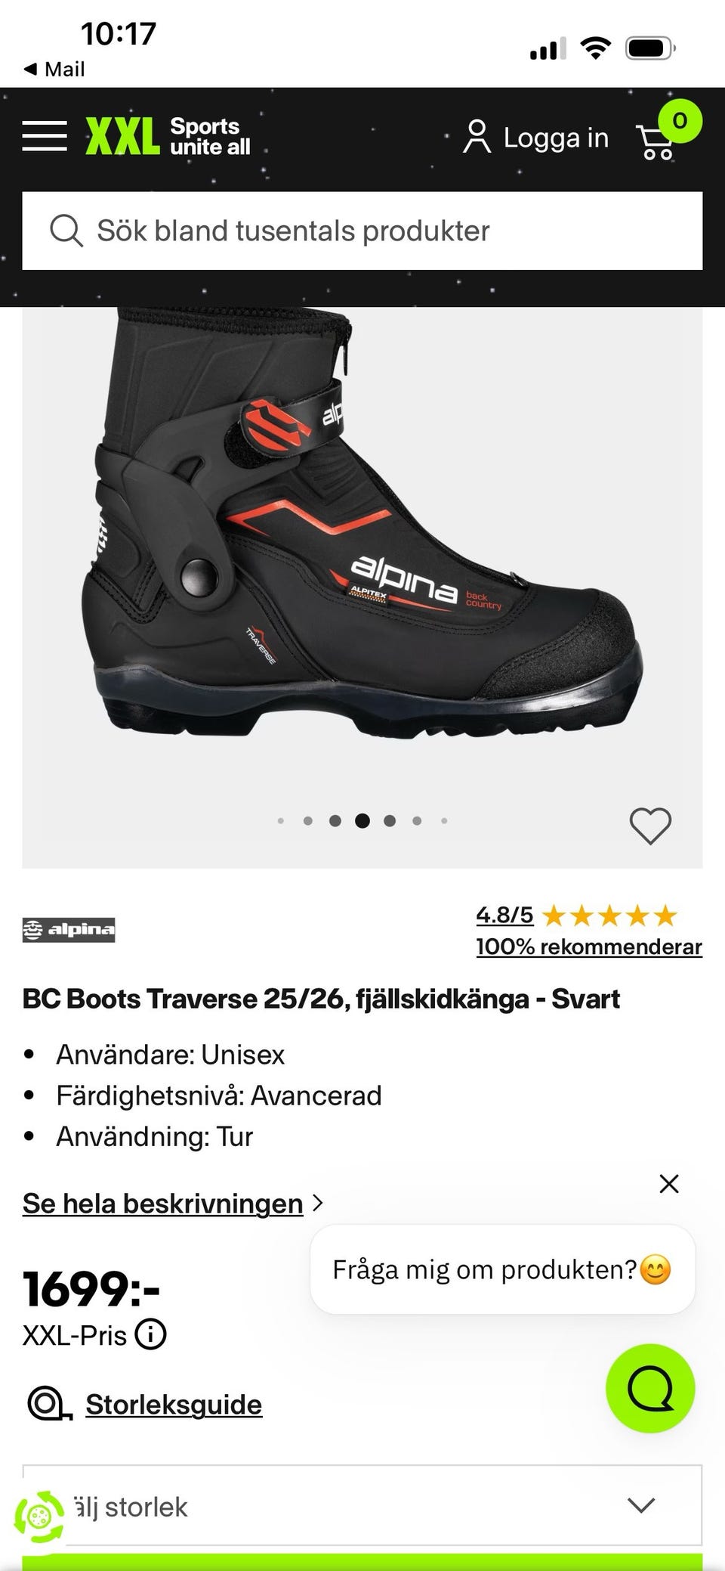Tap the XXL Sports logo
The image size is (725, 1571).
point(168,136)
